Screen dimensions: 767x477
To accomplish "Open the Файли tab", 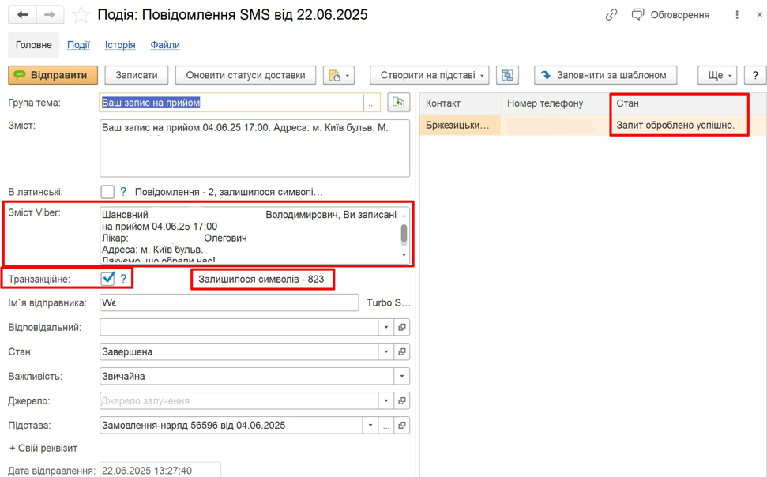I will pyautogui.click(x=165, y=45).
